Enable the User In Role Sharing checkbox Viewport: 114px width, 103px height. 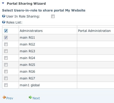click(x=53, y=16)
